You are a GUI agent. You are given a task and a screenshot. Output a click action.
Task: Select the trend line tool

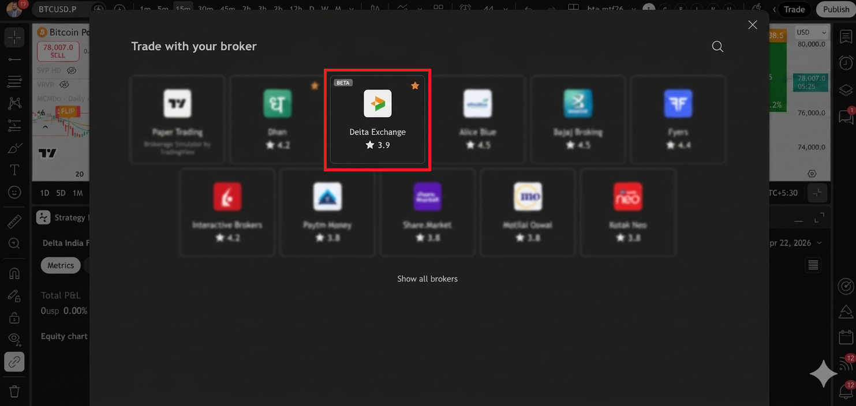pos(14,59)
